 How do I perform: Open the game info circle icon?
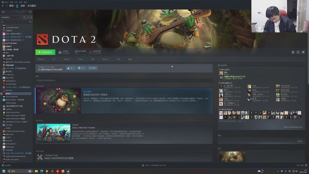298,52
